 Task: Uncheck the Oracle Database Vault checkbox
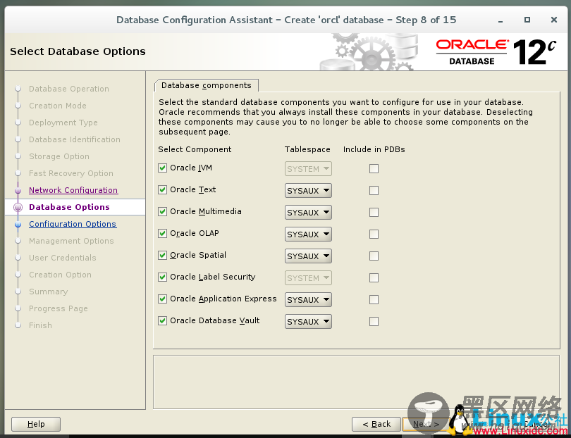pyautogui.click(x=162, y=321)
